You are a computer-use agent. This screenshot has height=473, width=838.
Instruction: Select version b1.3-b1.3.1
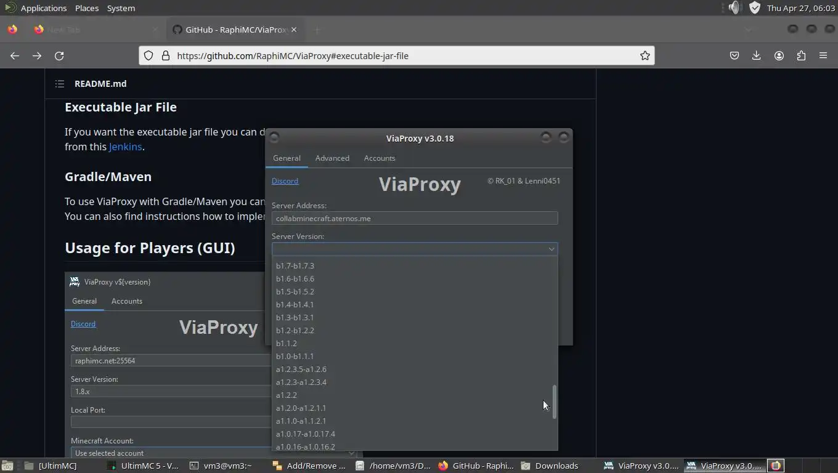pos(415,318)
